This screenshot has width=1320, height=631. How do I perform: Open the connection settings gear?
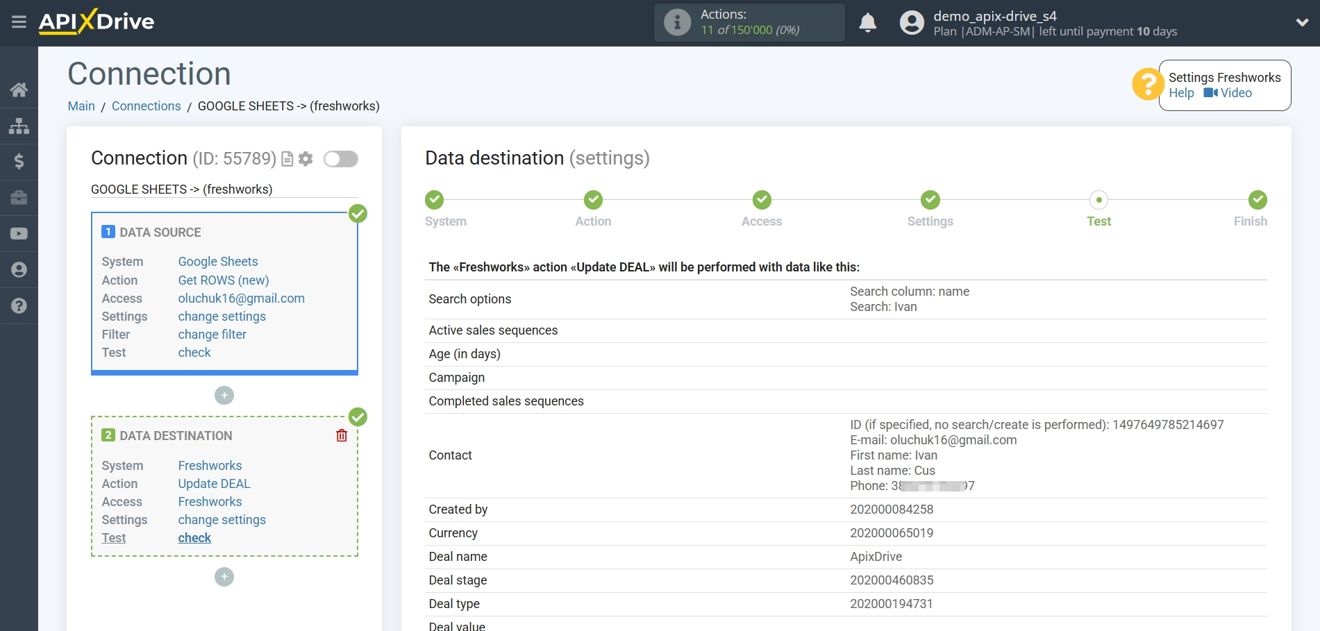tap(306, 159)
